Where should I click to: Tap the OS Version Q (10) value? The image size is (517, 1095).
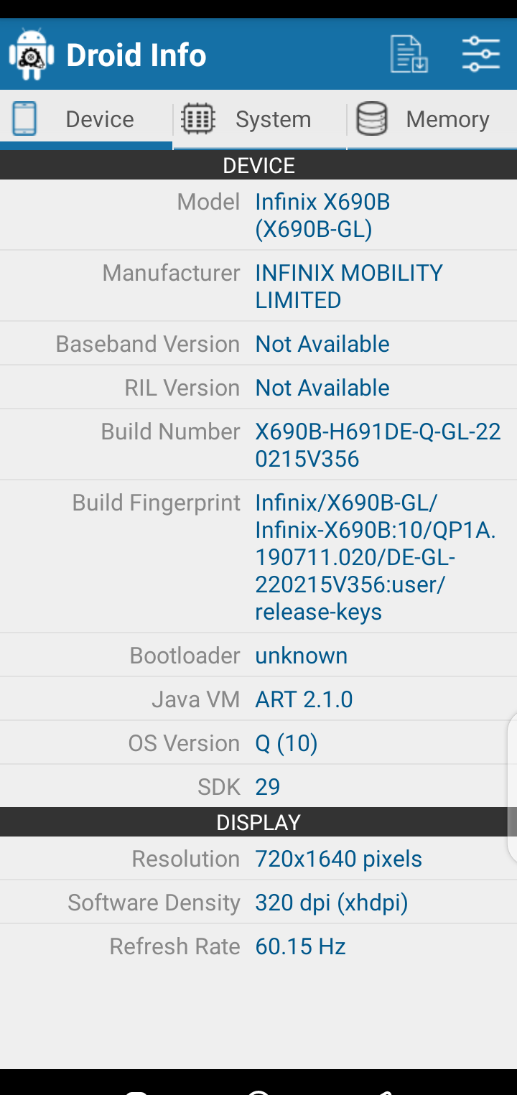[287, 743]
